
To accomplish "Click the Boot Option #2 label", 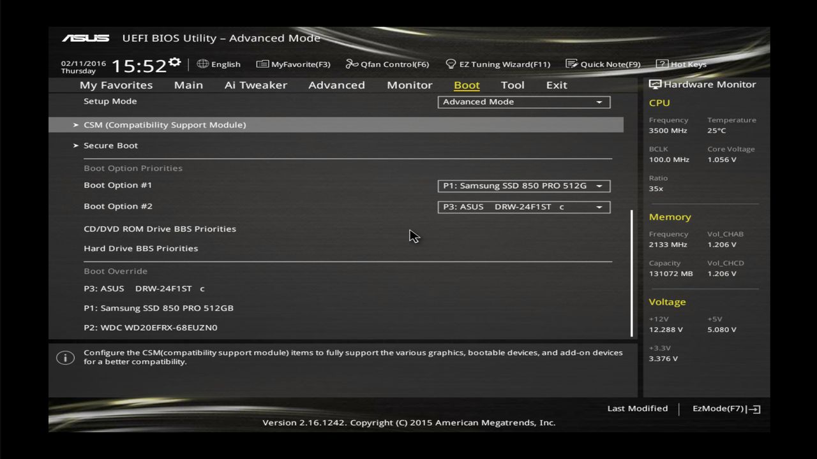I will click(118, 207).
